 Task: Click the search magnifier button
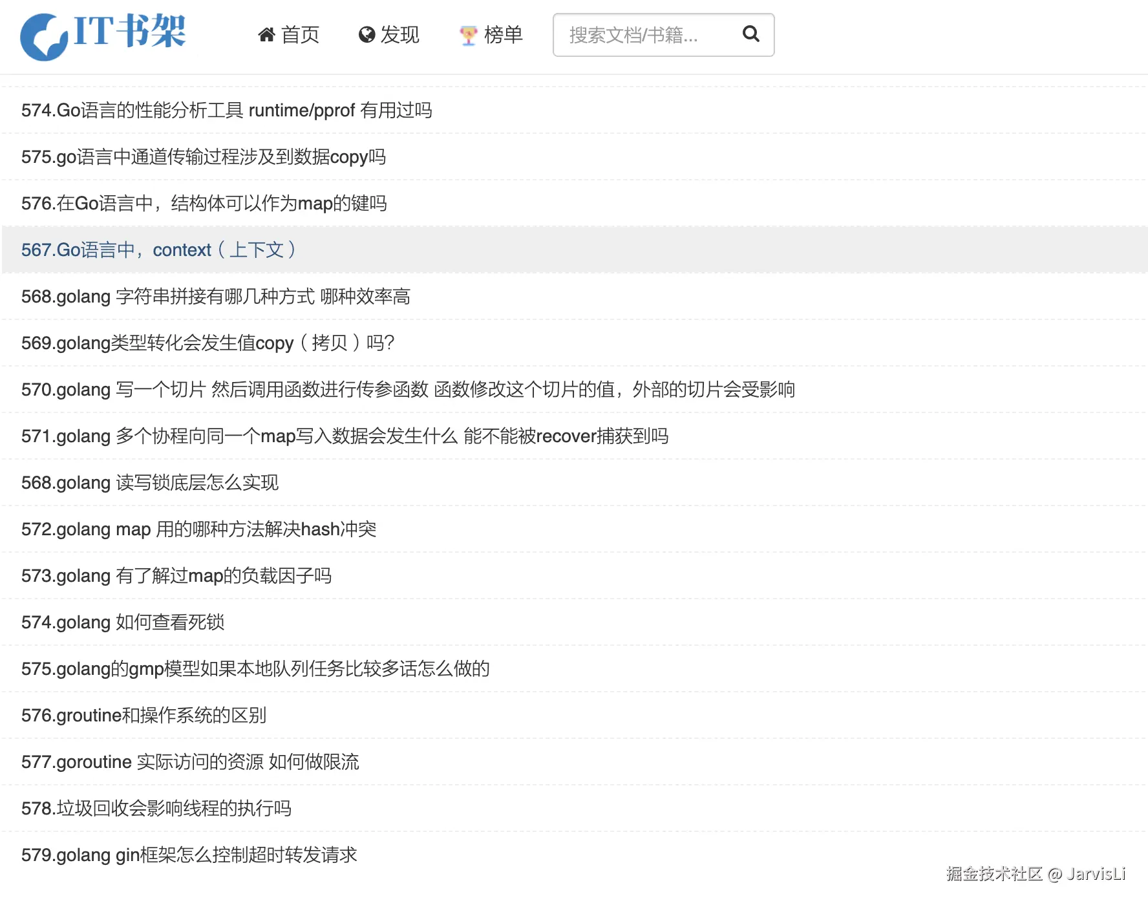750,34
